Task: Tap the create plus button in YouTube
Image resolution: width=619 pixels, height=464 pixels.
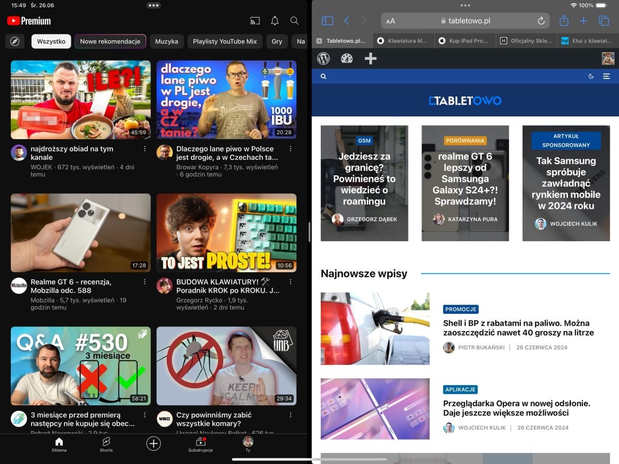Action: (x=153, y=443)
